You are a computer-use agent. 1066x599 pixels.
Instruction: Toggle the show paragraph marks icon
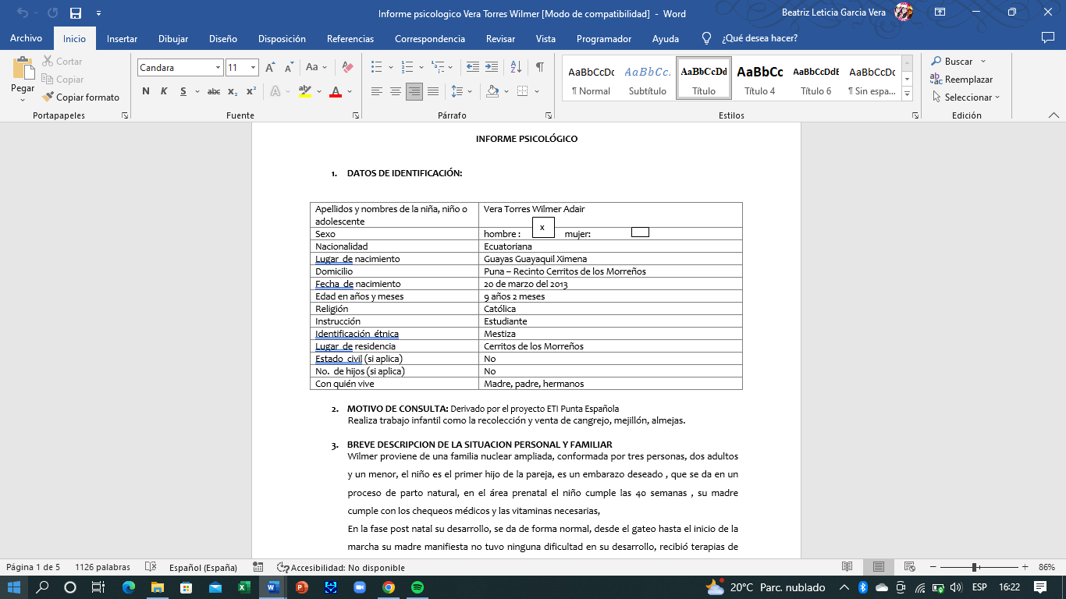[539, 68]
